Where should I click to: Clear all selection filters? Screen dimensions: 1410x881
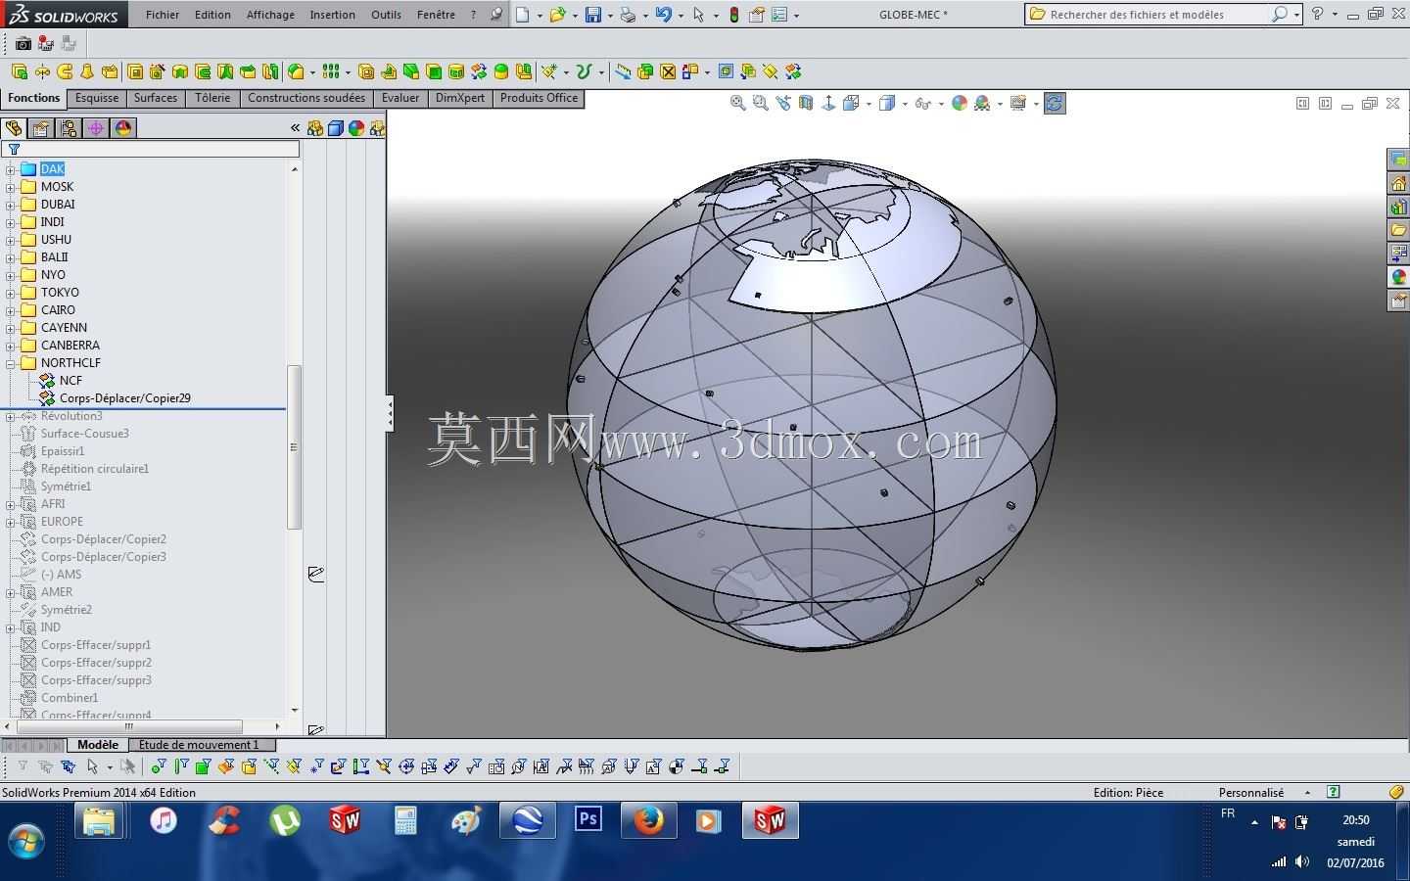(x=45, y=766)
